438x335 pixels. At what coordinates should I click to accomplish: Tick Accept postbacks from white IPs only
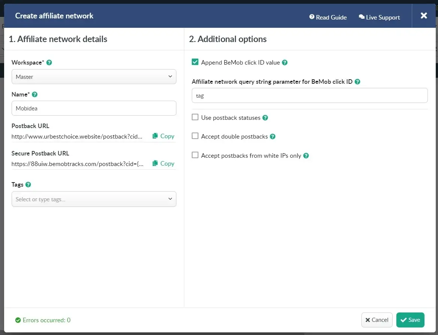point(195,155)
